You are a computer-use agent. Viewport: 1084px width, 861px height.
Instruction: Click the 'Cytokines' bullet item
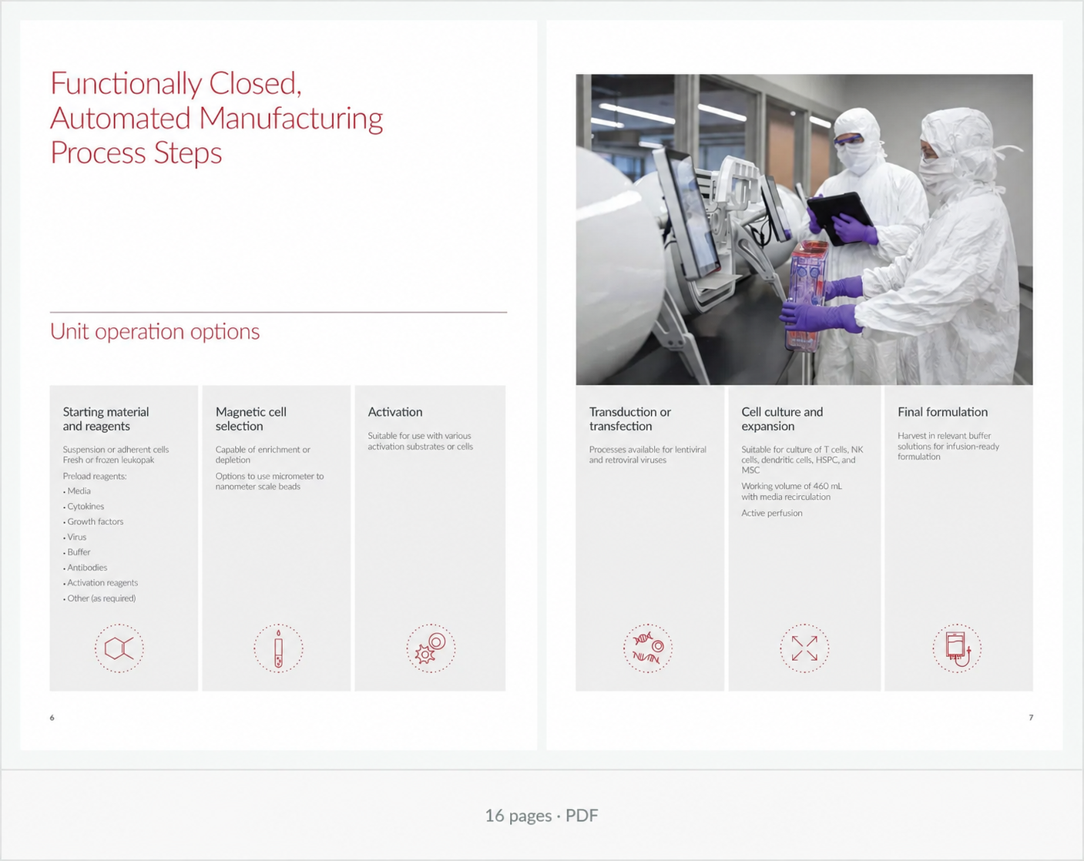pyautogui.click(x=83, y=507)
